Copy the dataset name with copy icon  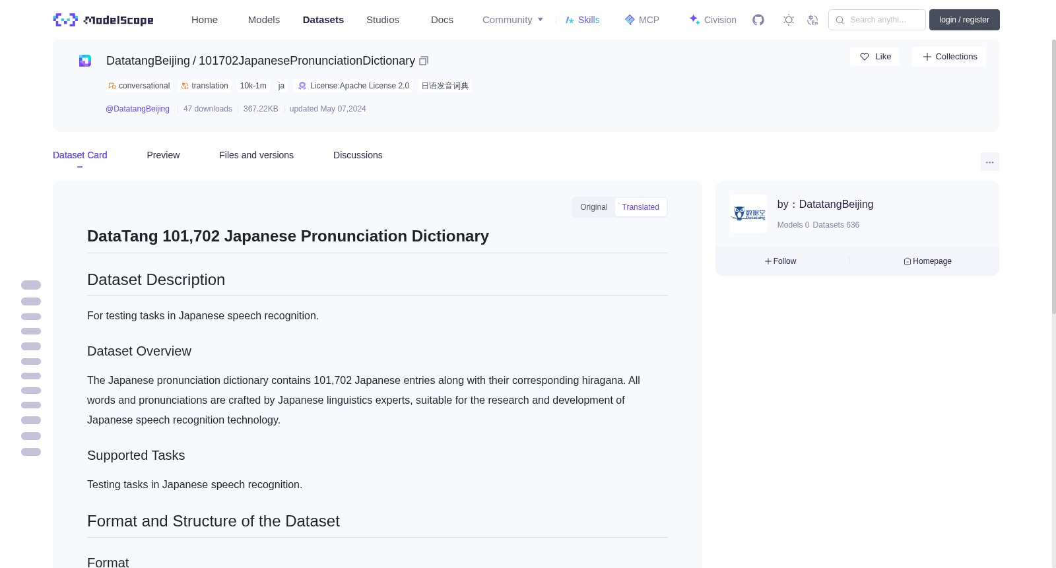click(424, 61)
